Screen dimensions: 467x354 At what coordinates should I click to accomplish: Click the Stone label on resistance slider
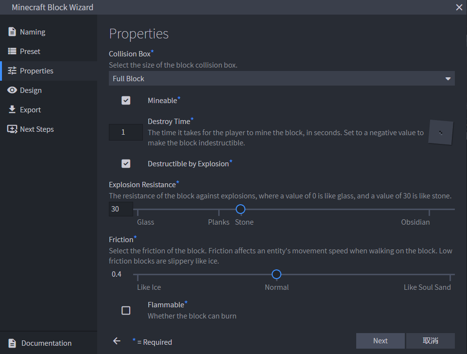pyautogui.click(x=244, y=222)
